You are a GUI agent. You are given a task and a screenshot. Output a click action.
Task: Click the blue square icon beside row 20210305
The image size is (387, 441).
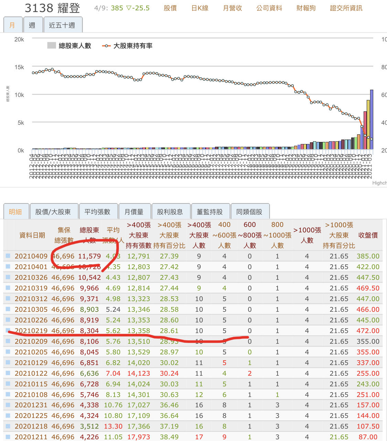pos(8,309)
